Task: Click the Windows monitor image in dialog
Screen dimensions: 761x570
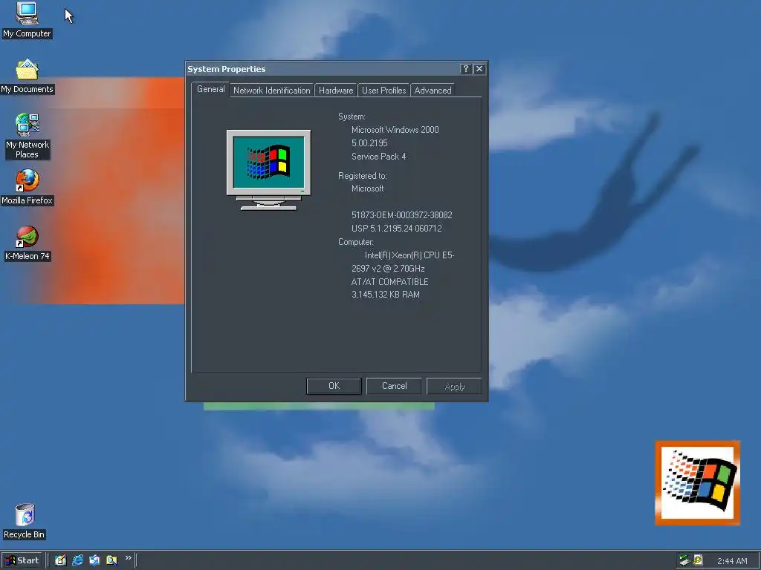Action: pos(268,170)
